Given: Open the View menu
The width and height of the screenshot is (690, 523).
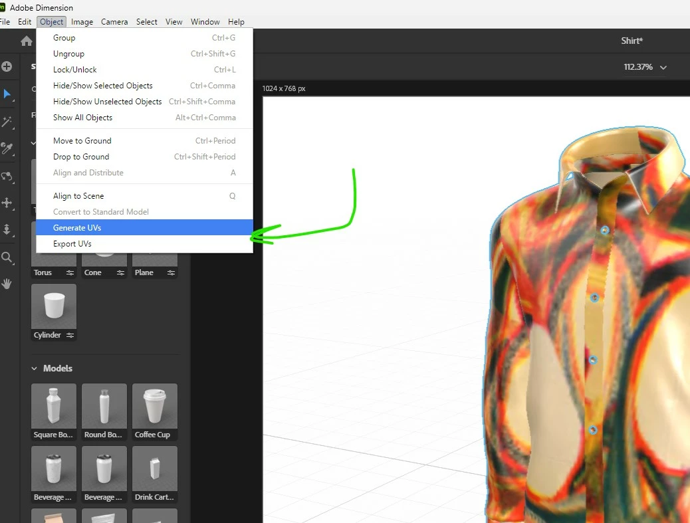Looking at the screenshot, I should (x=173, y=22).
